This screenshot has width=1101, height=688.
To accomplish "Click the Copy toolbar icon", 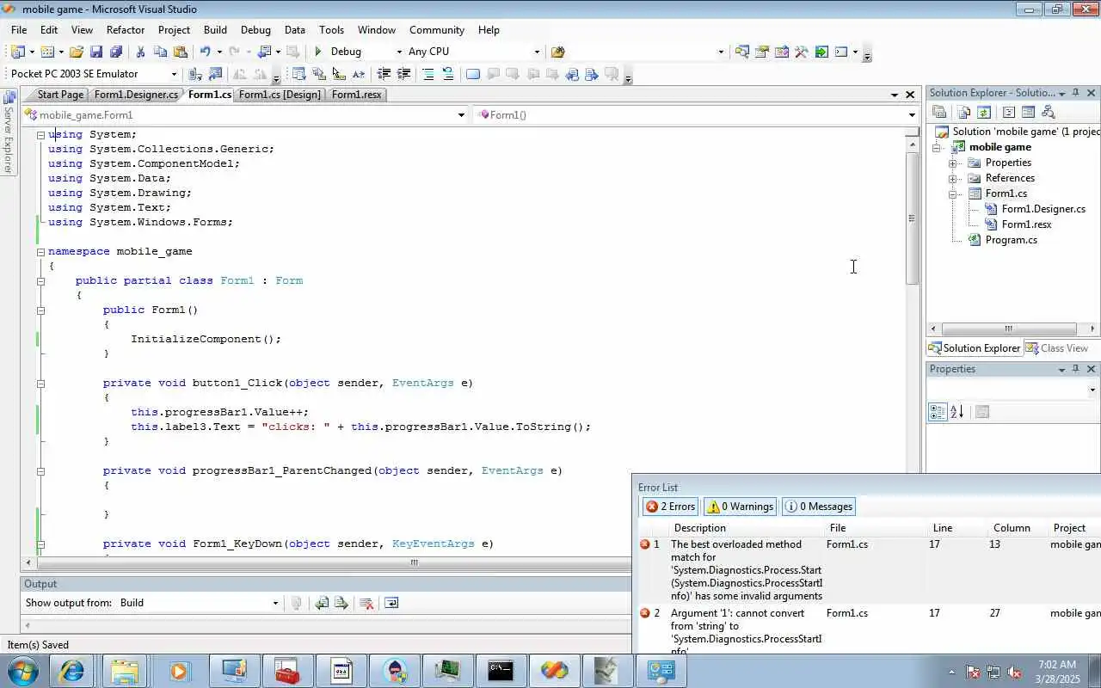I will pyautogui.click(x=160, y=52).
